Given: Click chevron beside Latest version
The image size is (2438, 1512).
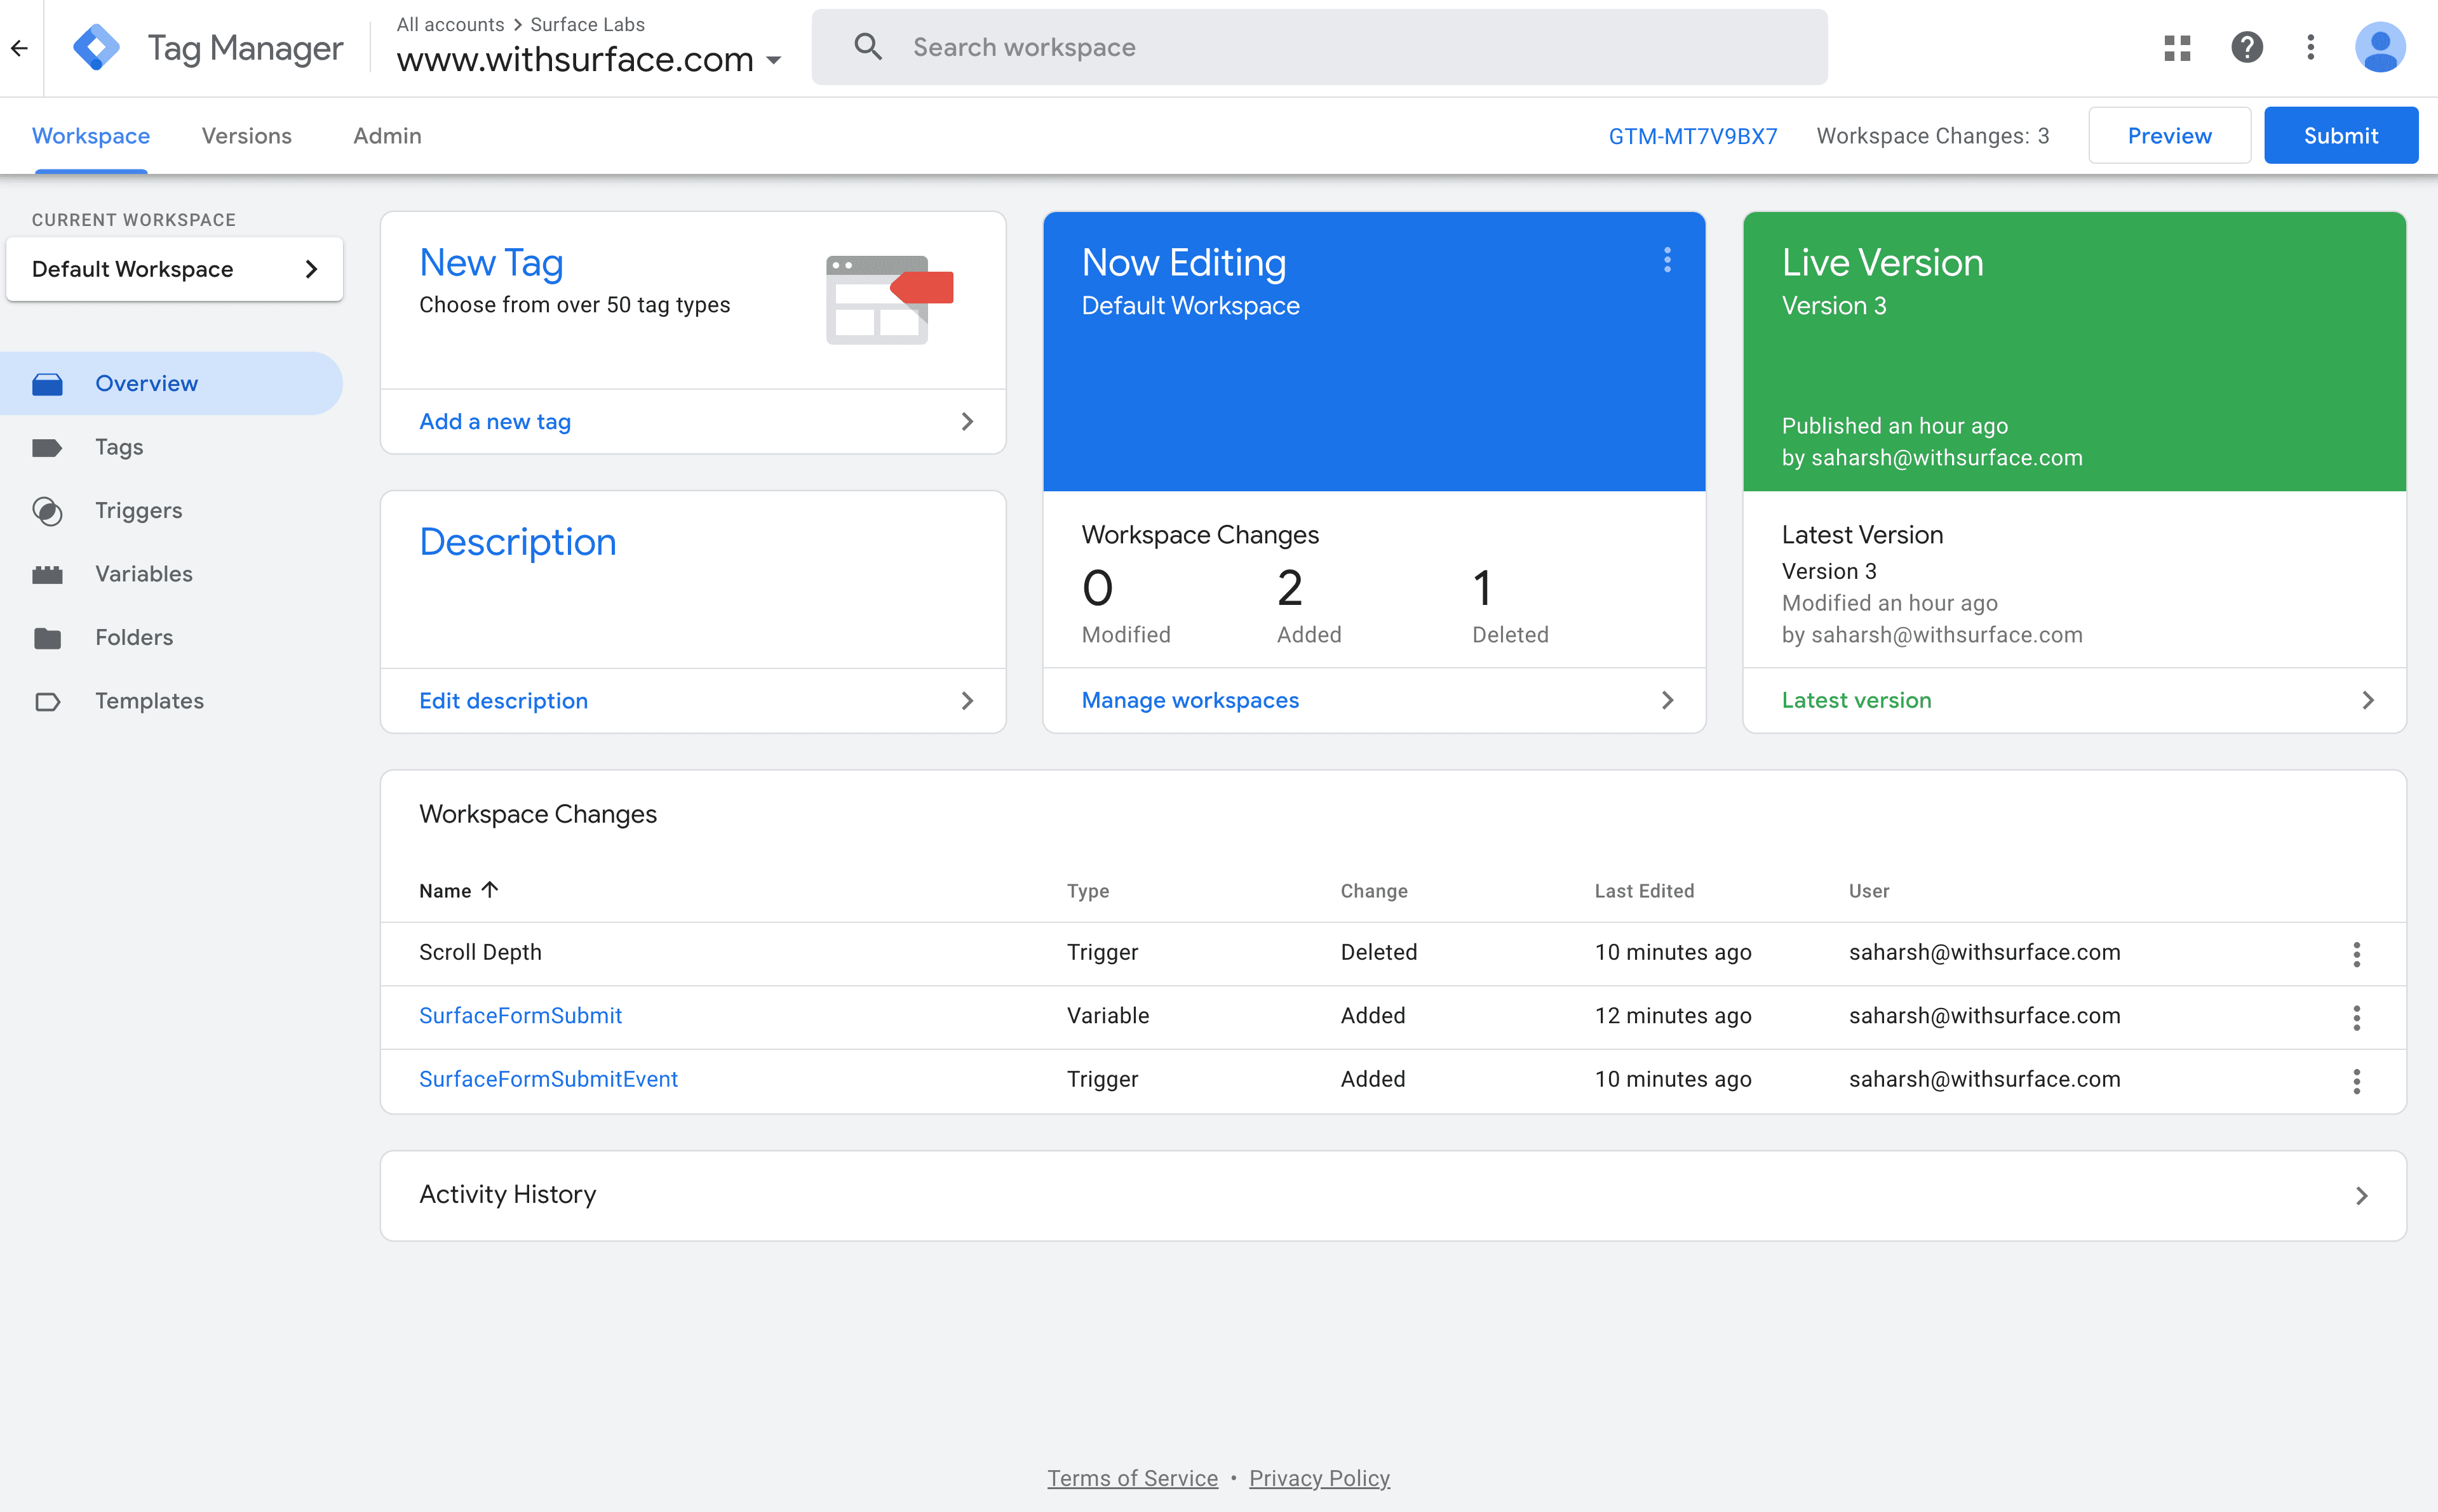Looking at the screenshot, I should tap(2367, 700).
